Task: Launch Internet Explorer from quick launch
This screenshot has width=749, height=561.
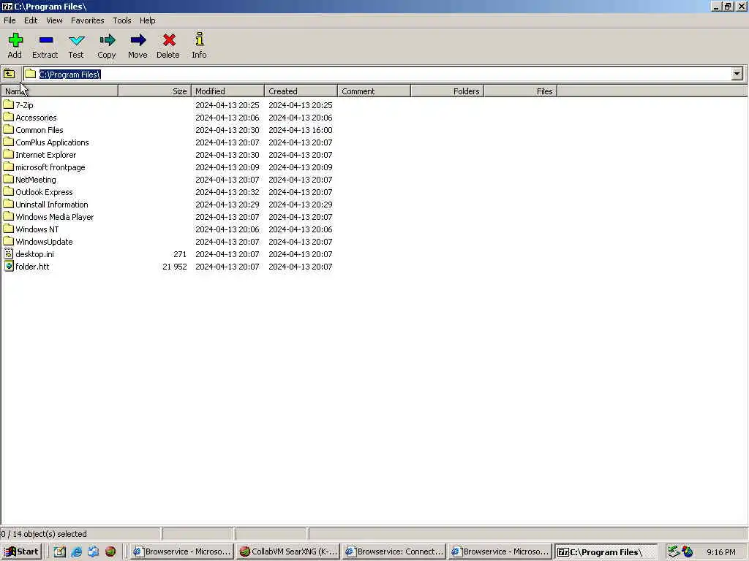Action: 76,552
